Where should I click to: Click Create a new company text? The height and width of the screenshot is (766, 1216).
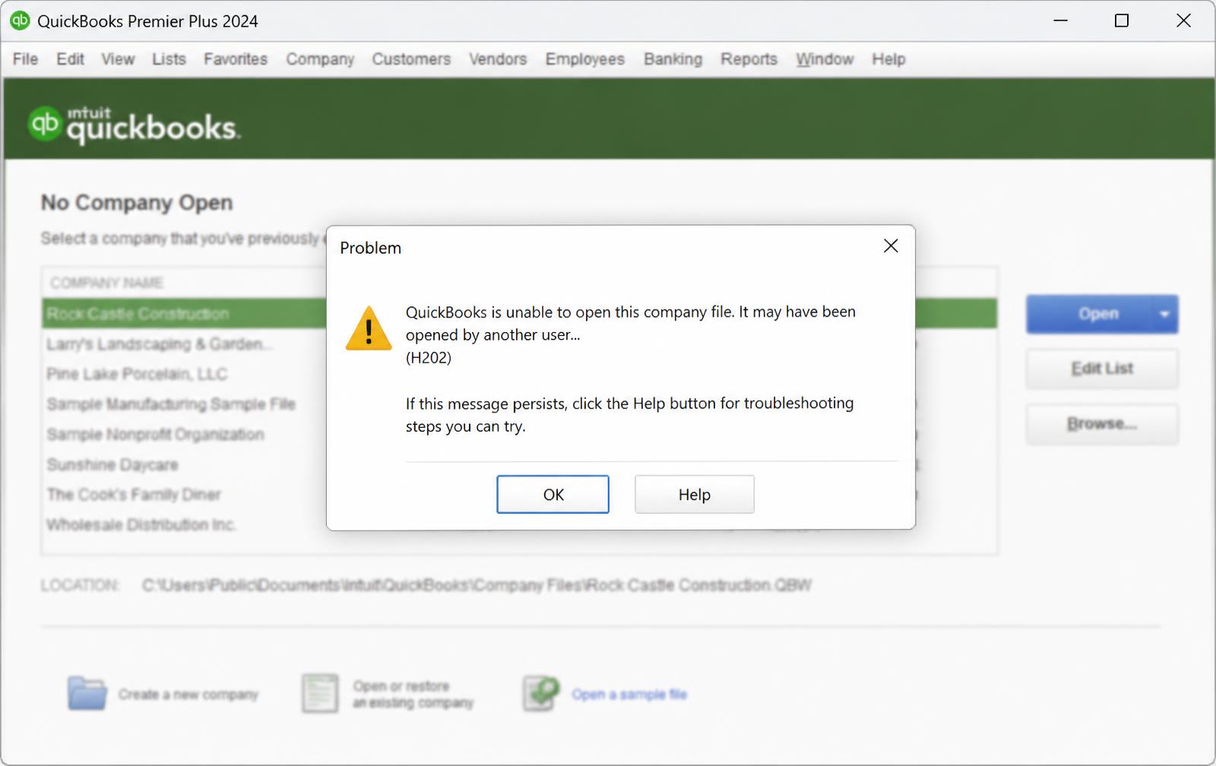pos(188,694)
